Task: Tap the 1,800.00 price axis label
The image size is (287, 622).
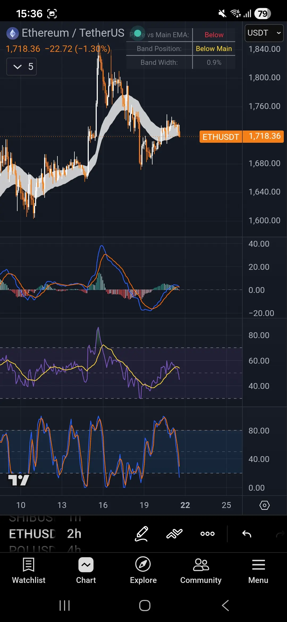Action: click(264, 77)
